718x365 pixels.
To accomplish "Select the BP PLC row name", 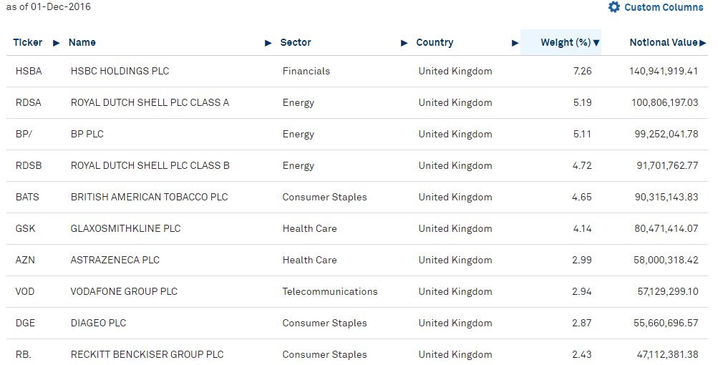I will click(x=87, y=134).
